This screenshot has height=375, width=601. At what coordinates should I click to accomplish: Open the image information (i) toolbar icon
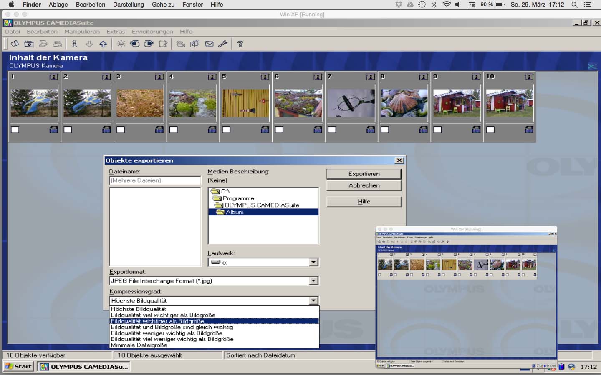[x=75, y=44]
